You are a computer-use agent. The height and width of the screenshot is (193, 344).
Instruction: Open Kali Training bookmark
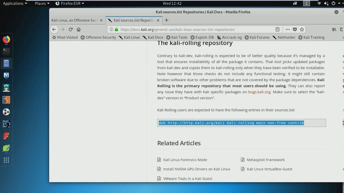pos(311,37)
